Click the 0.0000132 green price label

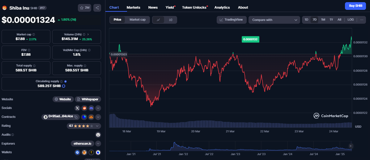click(x=250, y=39)
